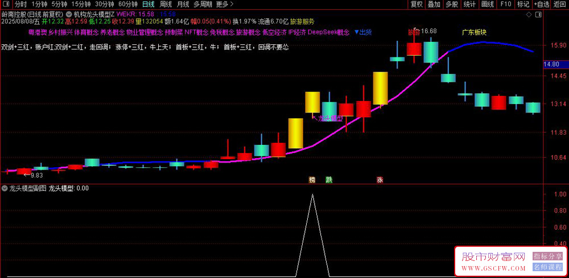569x278 pixels.
Task: Toggle the left side panel icon
Action: 6,5
